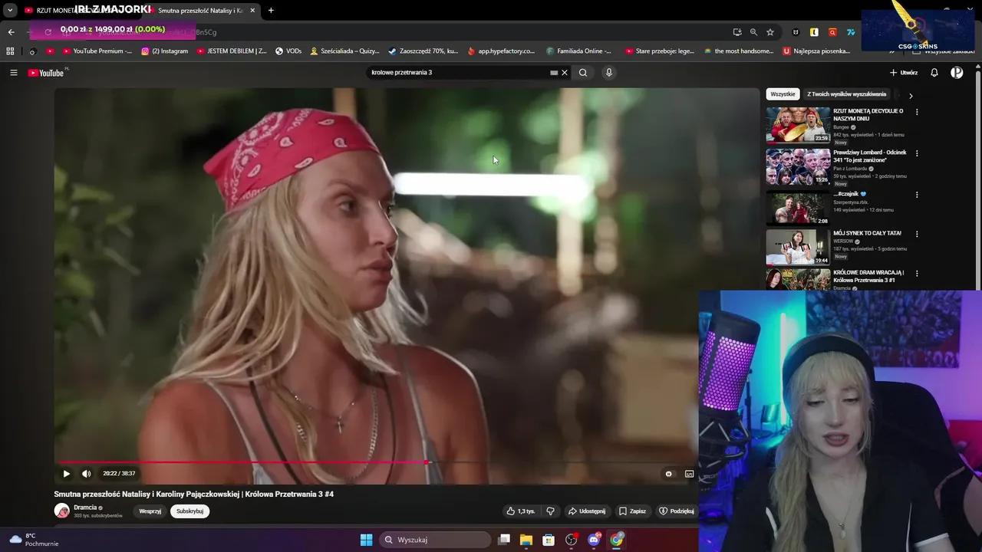Click the Wyszukaj taskbar search field

coord(435,540)
